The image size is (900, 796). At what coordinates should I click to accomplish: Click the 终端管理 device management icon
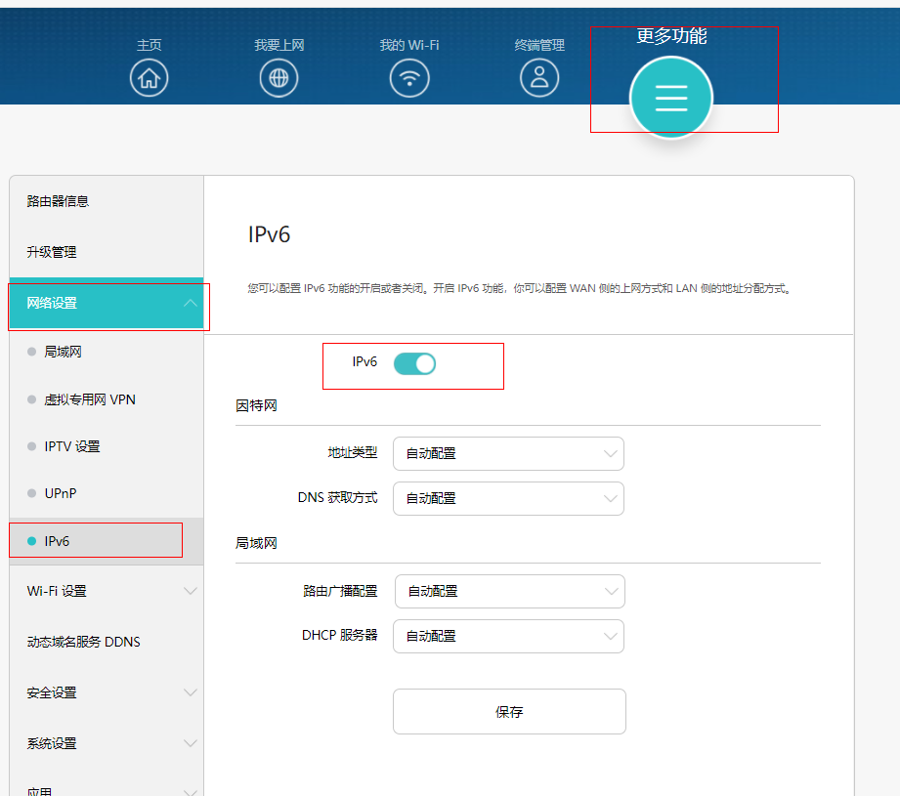pos(539,77)
